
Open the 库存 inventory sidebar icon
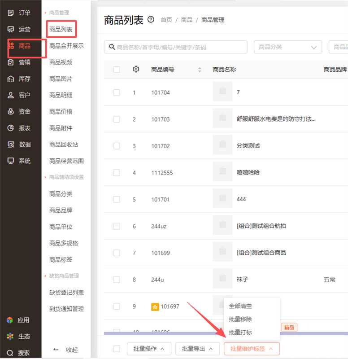[10, 79]
